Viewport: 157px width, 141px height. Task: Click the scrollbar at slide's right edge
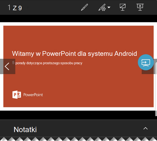(156, 89)
